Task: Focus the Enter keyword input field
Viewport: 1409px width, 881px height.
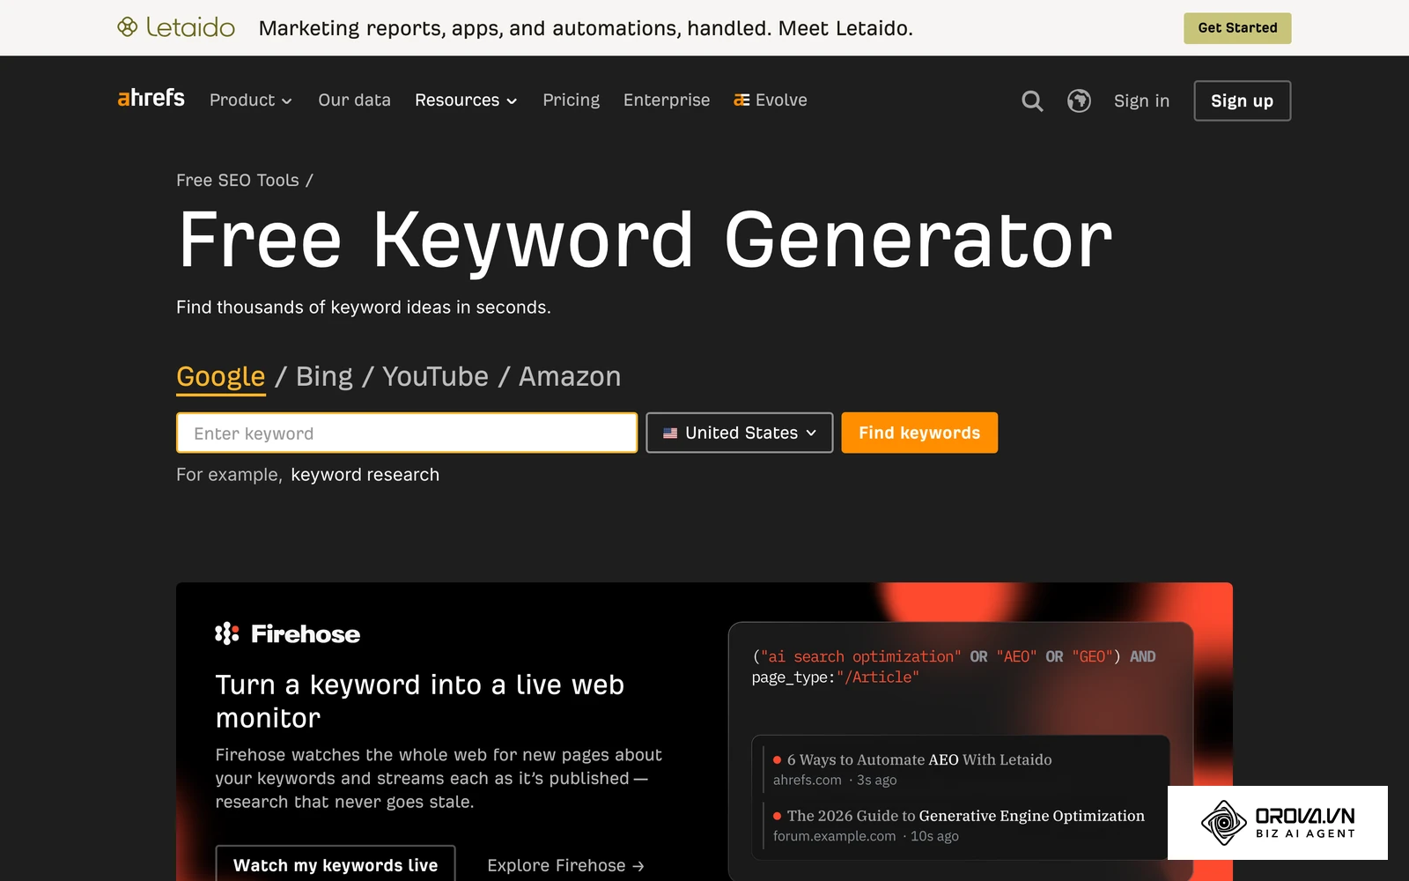Action: pyautogui.click(x=407, y=433)
